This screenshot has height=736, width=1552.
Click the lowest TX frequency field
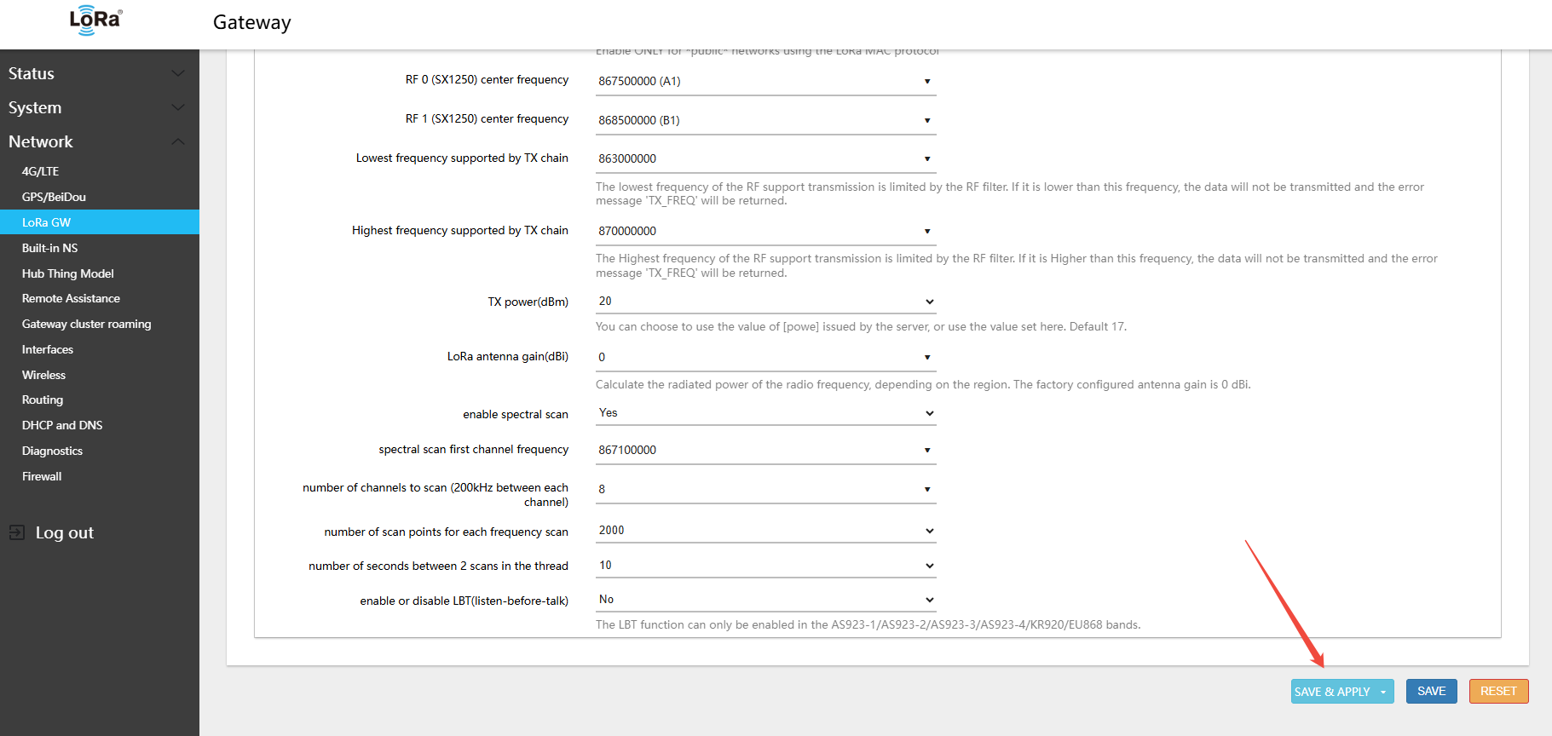(x=759, y=159)
